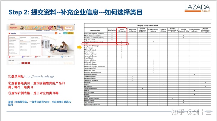Screen dimensions: 217x121
Task: Click the Furniture & Organization row label
Action: [x=93, y=72]
